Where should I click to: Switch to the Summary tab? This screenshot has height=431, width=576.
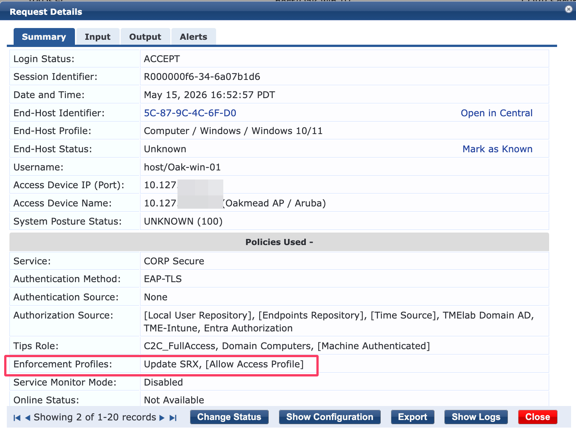coord(44,37)
